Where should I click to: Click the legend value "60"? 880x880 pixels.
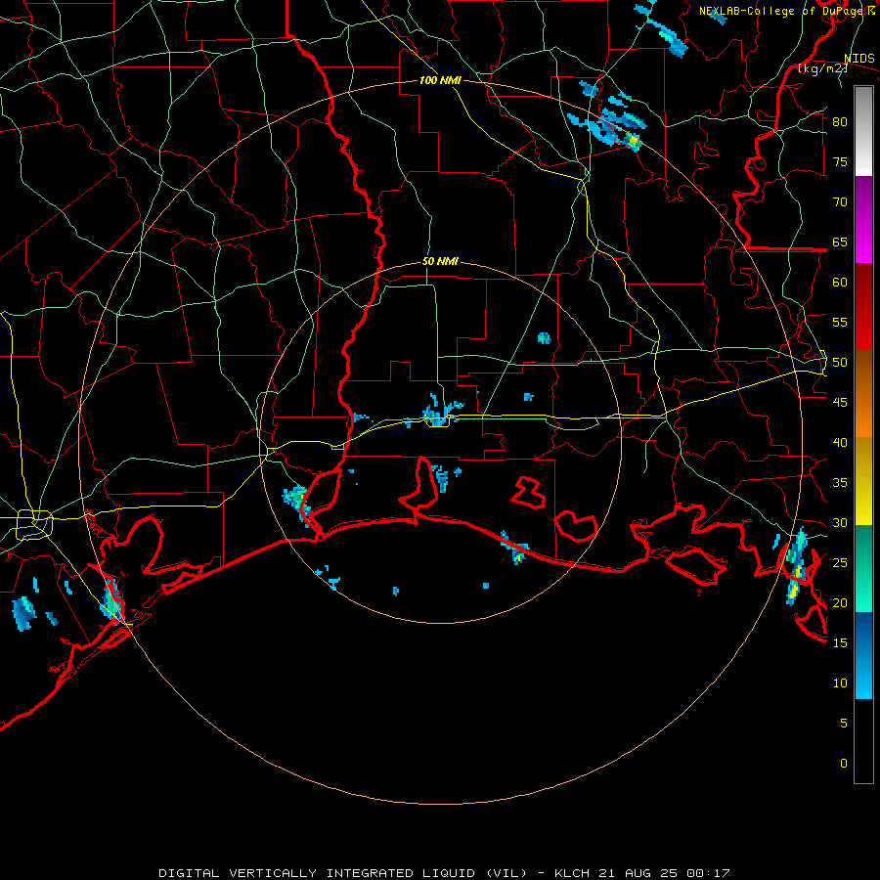(x=840, y=283)
